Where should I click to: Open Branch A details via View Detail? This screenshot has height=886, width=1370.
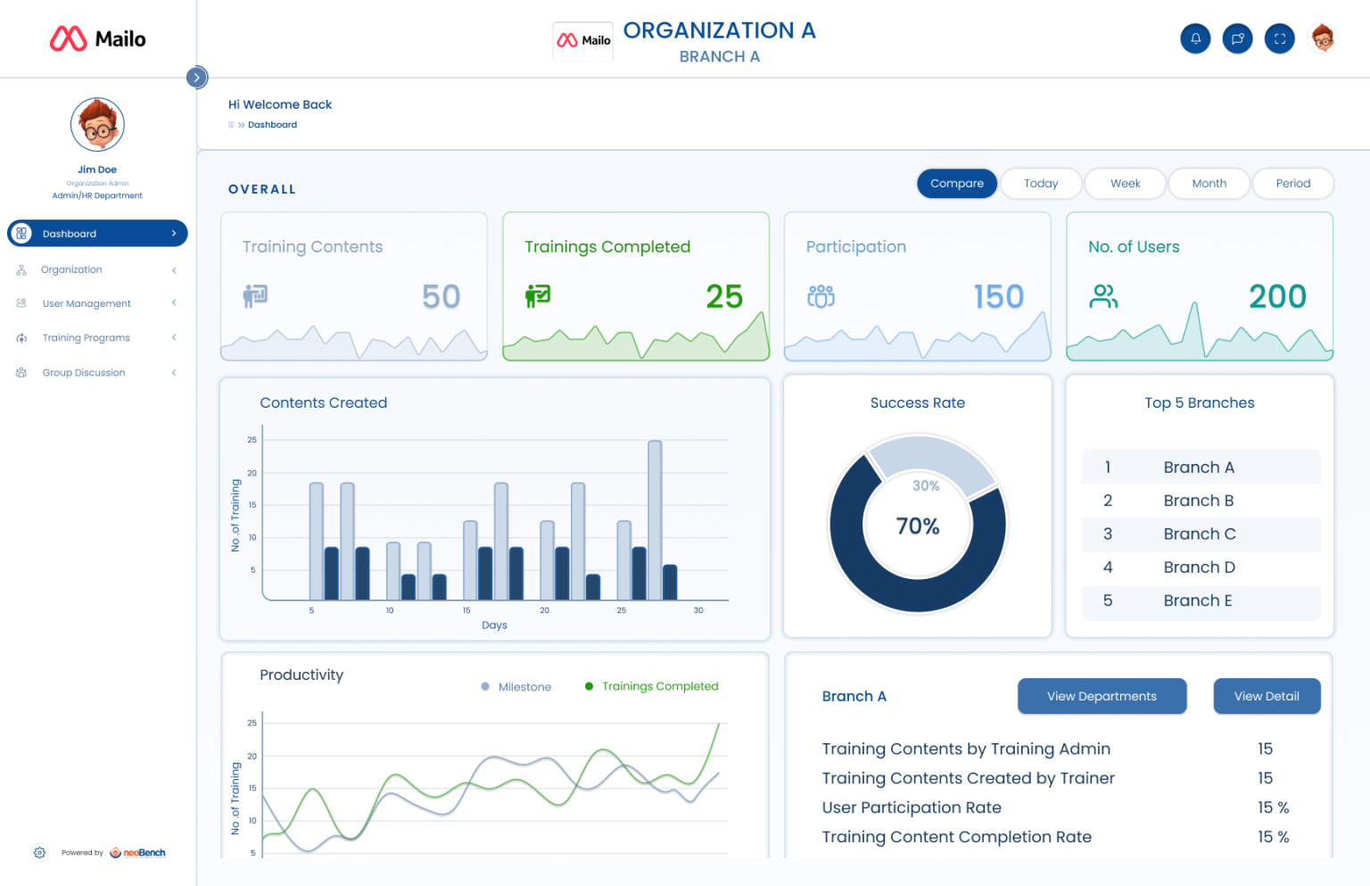pyautogui.click(x=1267, y=696)
